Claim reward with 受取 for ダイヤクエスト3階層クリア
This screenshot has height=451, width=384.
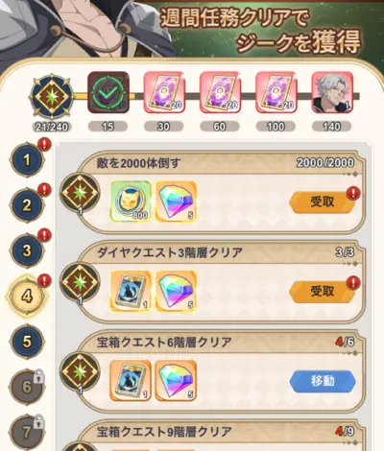click(x=323, y=292)
